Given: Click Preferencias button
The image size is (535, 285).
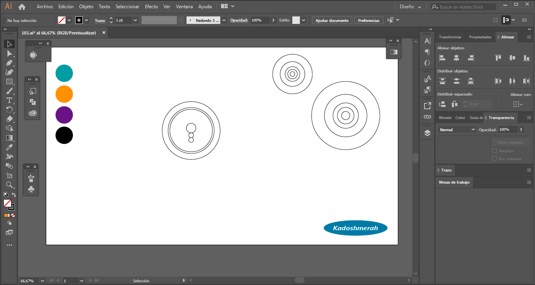Looking at the screenshot, I should [x=369, y=20].
